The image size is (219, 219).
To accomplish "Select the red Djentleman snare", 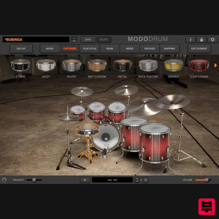I will pos(199,65).
